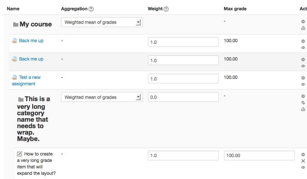This screenshot has width=307, height=179.
Task: Toggle eye icon for How to create item
Action: 303,167
